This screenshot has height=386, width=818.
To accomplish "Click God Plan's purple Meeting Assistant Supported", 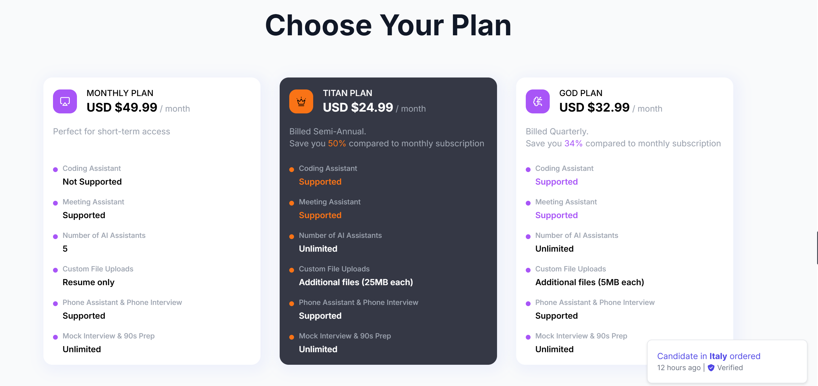I will (x=556, y=215).
